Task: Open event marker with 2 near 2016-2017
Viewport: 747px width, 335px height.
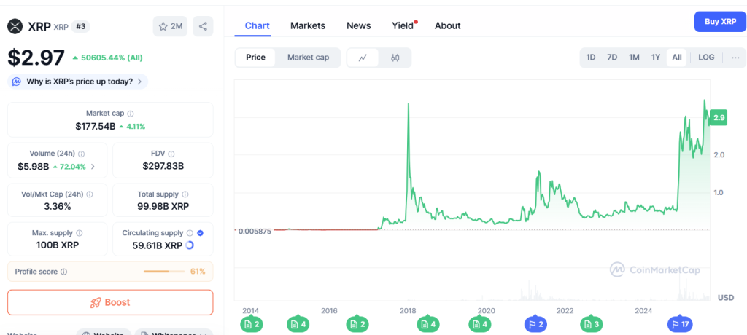Action: pyautogui.click(x=357, y=325)
